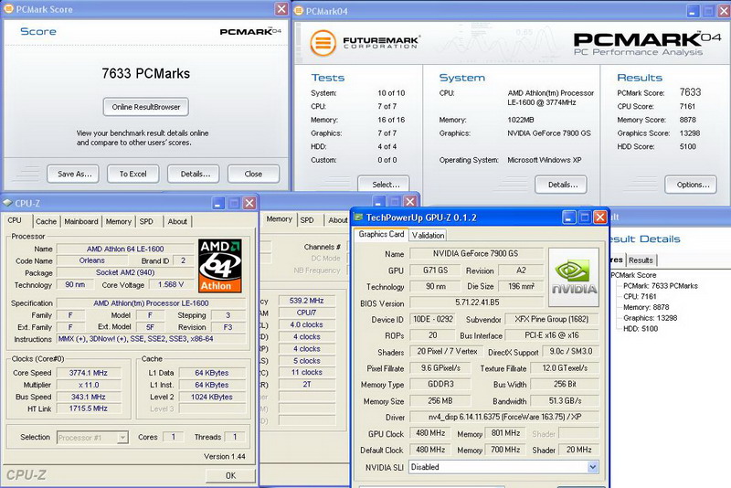Open the Results tab in Result Details
This screenshot has width=731, height=488.
(x=641, y=260)
